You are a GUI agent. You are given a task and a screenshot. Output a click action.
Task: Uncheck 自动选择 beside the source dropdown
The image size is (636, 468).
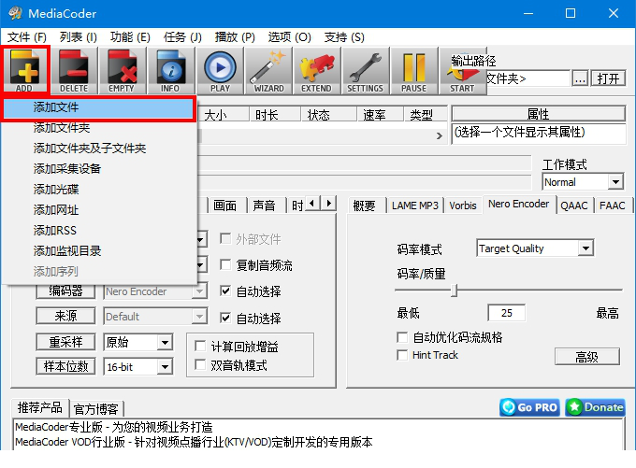pyautogui.click(x=225, y=319)
